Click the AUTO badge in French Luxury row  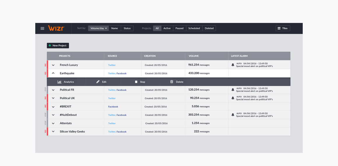click(239, 63)
